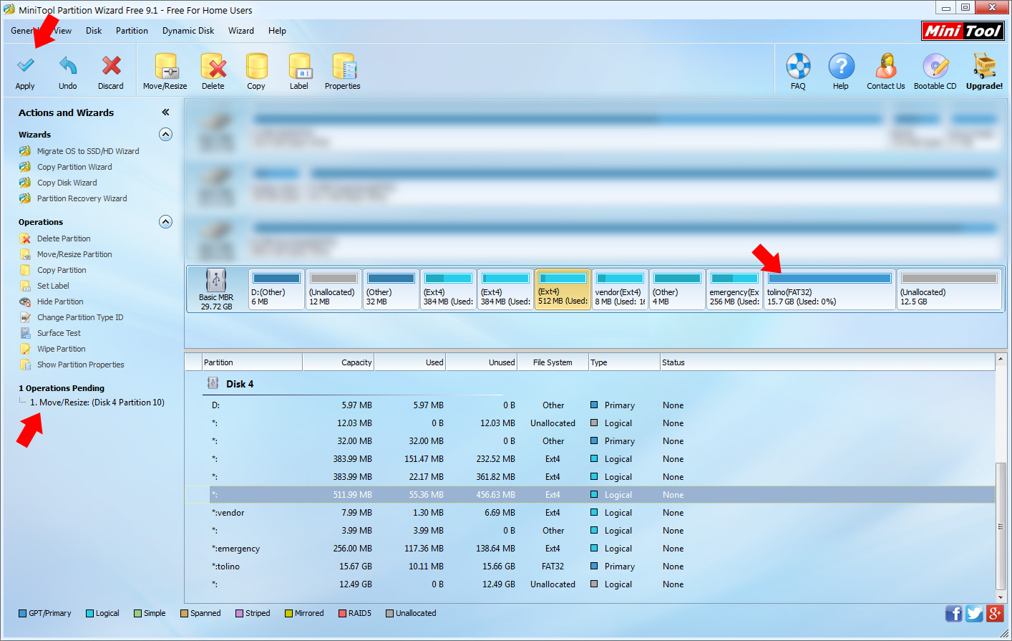The image size is (1012, 641).
Task: Click Contact Us icon
Action: pos(886,72)
